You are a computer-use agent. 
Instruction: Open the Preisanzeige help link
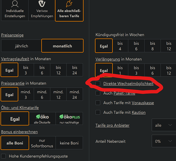[x=13, y=35]
